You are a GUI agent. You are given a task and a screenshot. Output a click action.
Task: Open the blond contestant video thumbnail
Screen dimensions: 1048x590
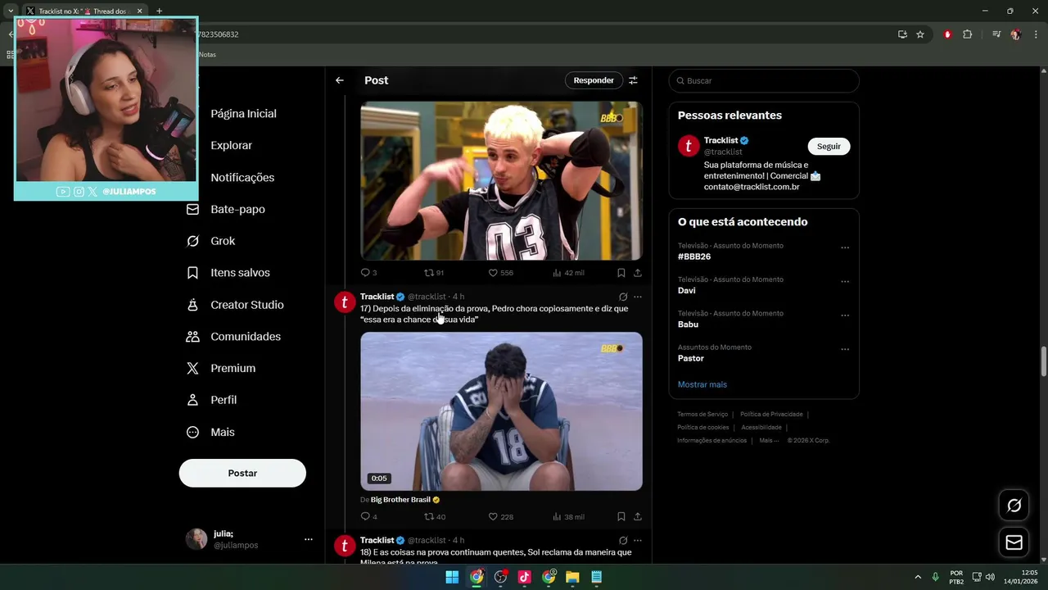[501, 180]
